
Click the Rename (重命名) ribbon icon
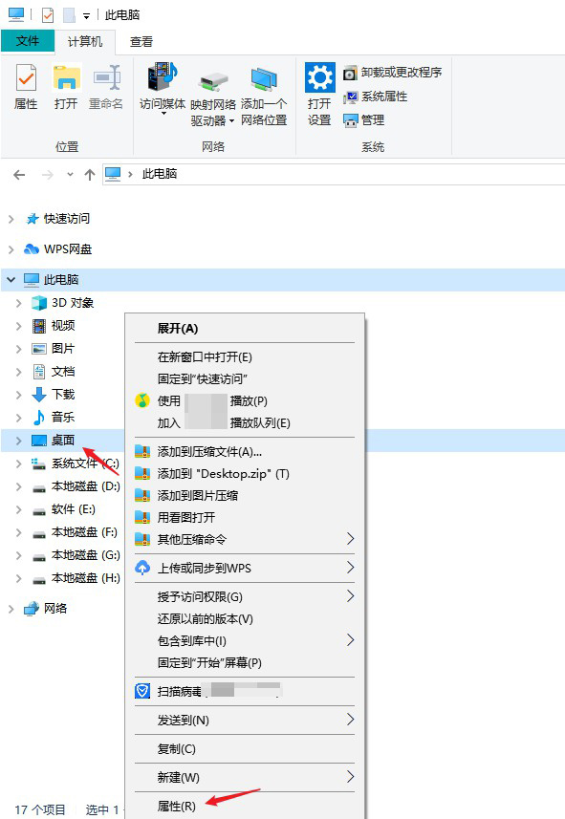107,86
